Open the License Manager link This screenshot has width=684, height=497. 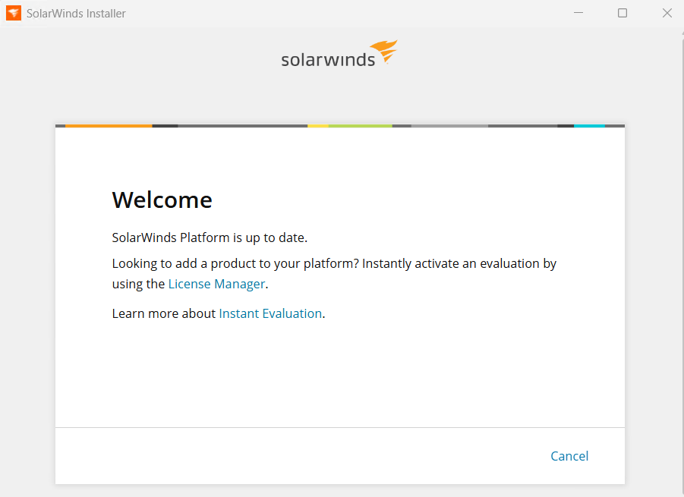click(x=217, y=284)
